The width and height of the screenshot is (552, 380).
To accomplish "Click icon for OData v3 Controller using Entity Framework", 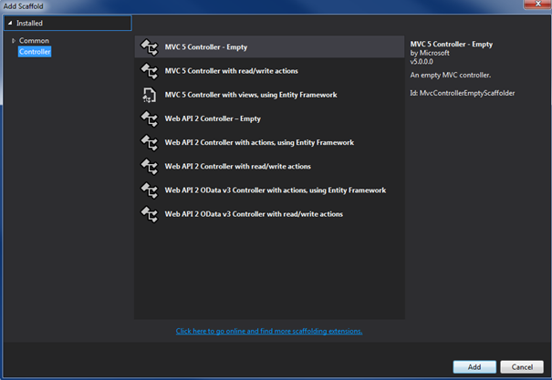I will click(149, 190).
